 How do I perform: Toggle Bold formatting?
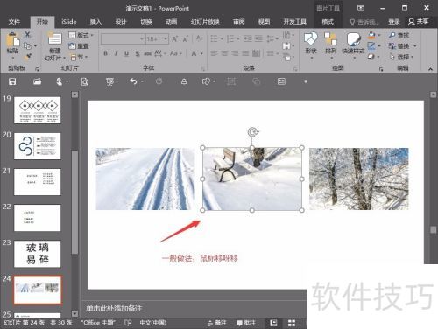coord(106,53)
